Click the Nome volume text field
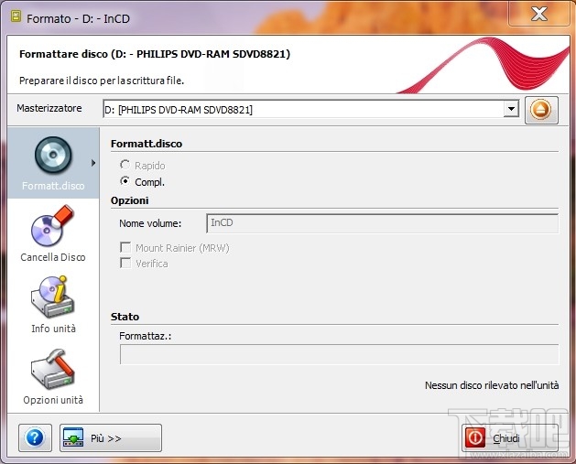This screenshot has height=464, width=576. [383, 223]
